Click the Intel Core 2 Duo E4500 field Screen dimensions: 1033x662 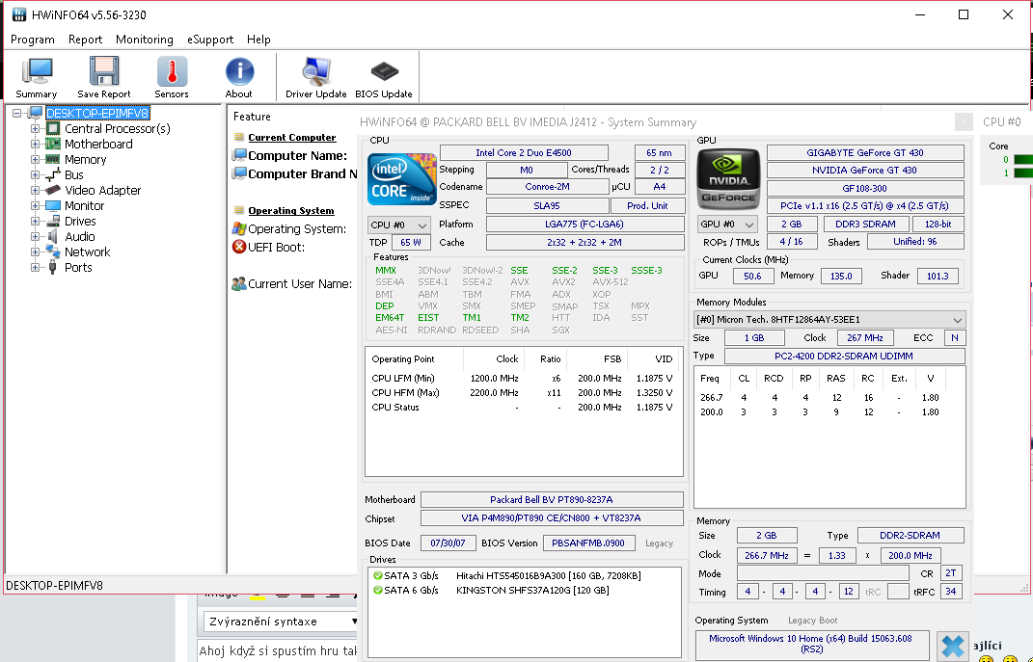524,152
